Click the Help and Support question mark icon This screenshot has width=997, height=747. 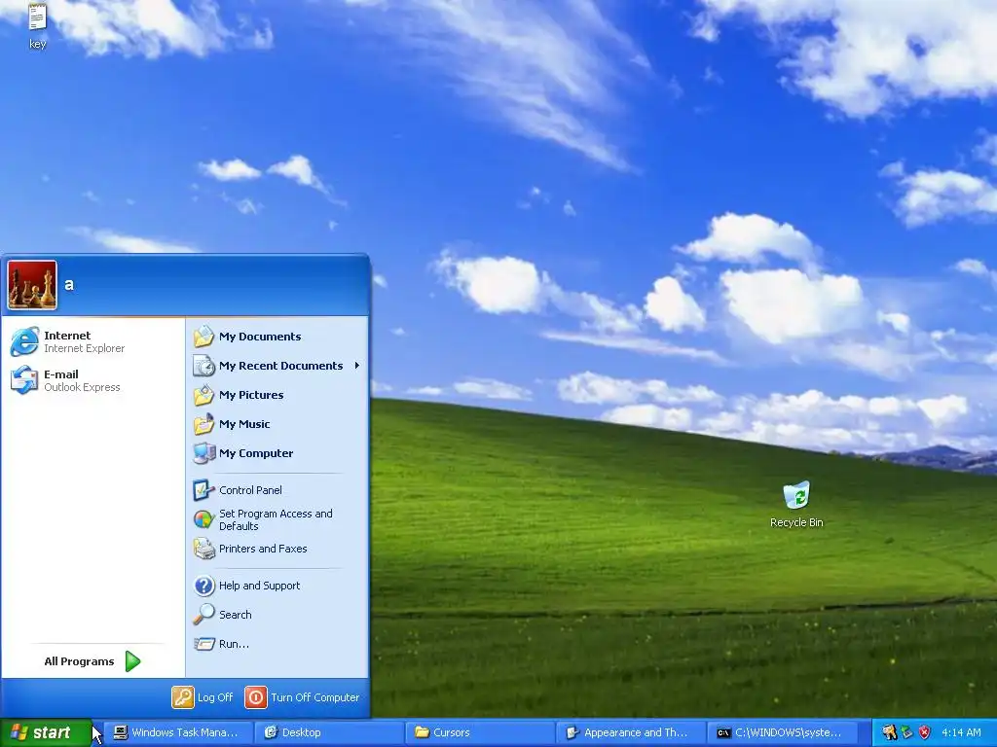[204, 586]
